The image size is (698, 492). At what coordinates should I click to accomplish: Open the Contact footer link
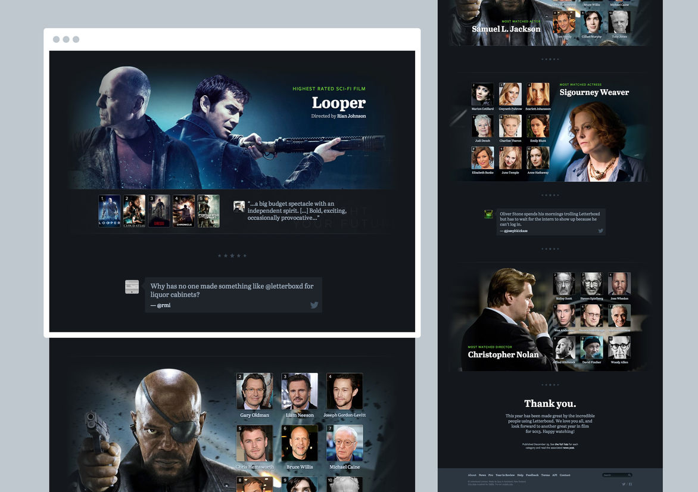pos(565,475)
